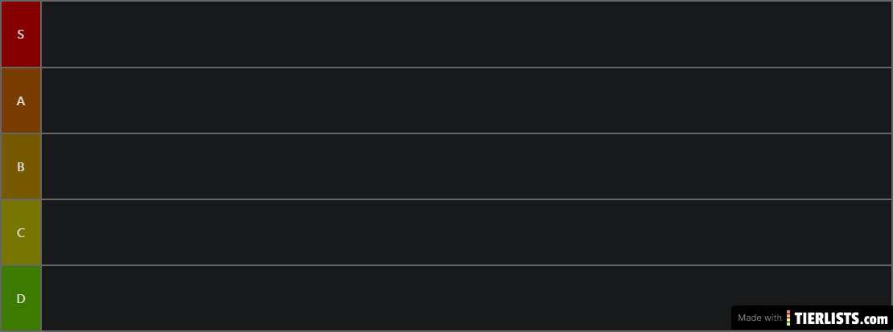
Task: Click the divider between A and B rows
Action: click(x=467, y=133)
